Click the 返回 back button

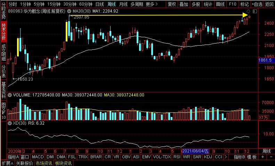[x=269, y=4]
